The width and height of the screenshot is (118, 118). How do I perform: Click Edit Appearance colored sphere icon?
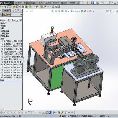coord(82,11)
